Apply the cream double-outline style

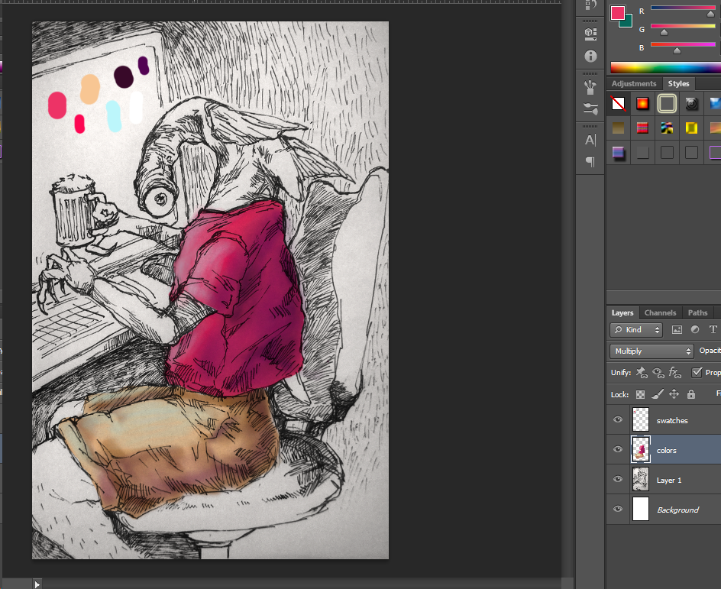(667, 104)
